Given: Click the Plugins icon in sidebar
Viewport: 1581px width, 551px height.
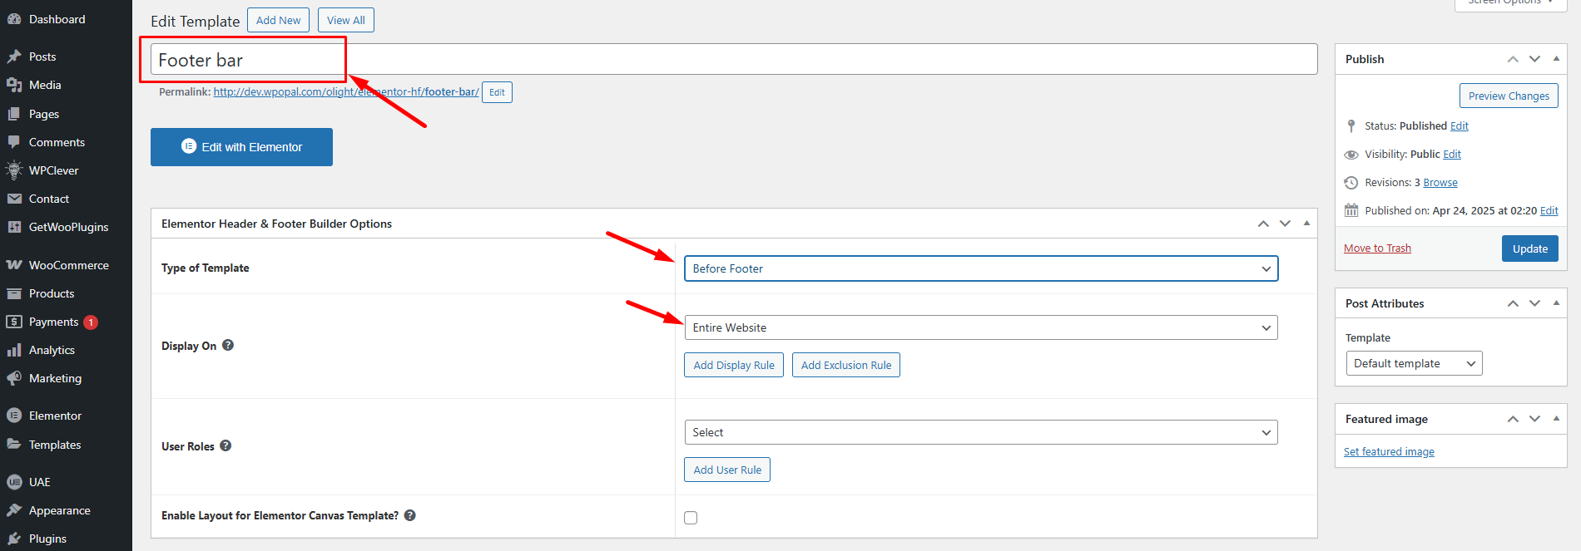Looking at the screenshot, I should tap(14, 539).
